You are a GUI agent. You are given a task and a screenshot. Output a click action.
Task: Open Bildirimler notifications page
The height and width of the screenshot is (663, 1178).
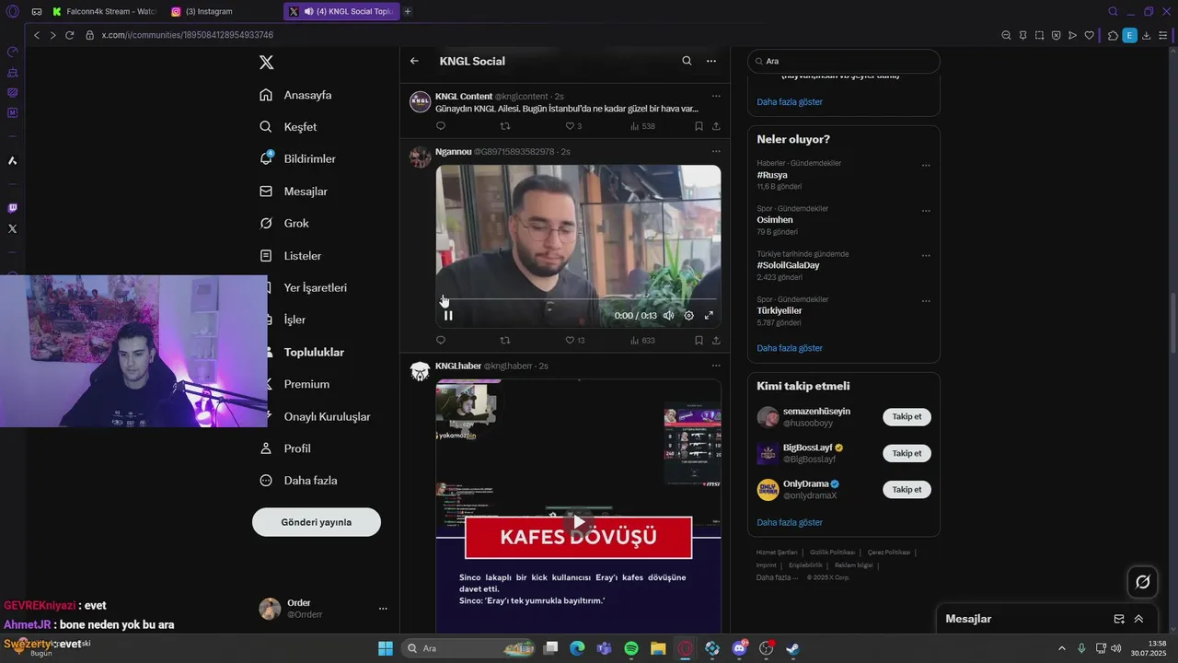click(x=297, y=159)
